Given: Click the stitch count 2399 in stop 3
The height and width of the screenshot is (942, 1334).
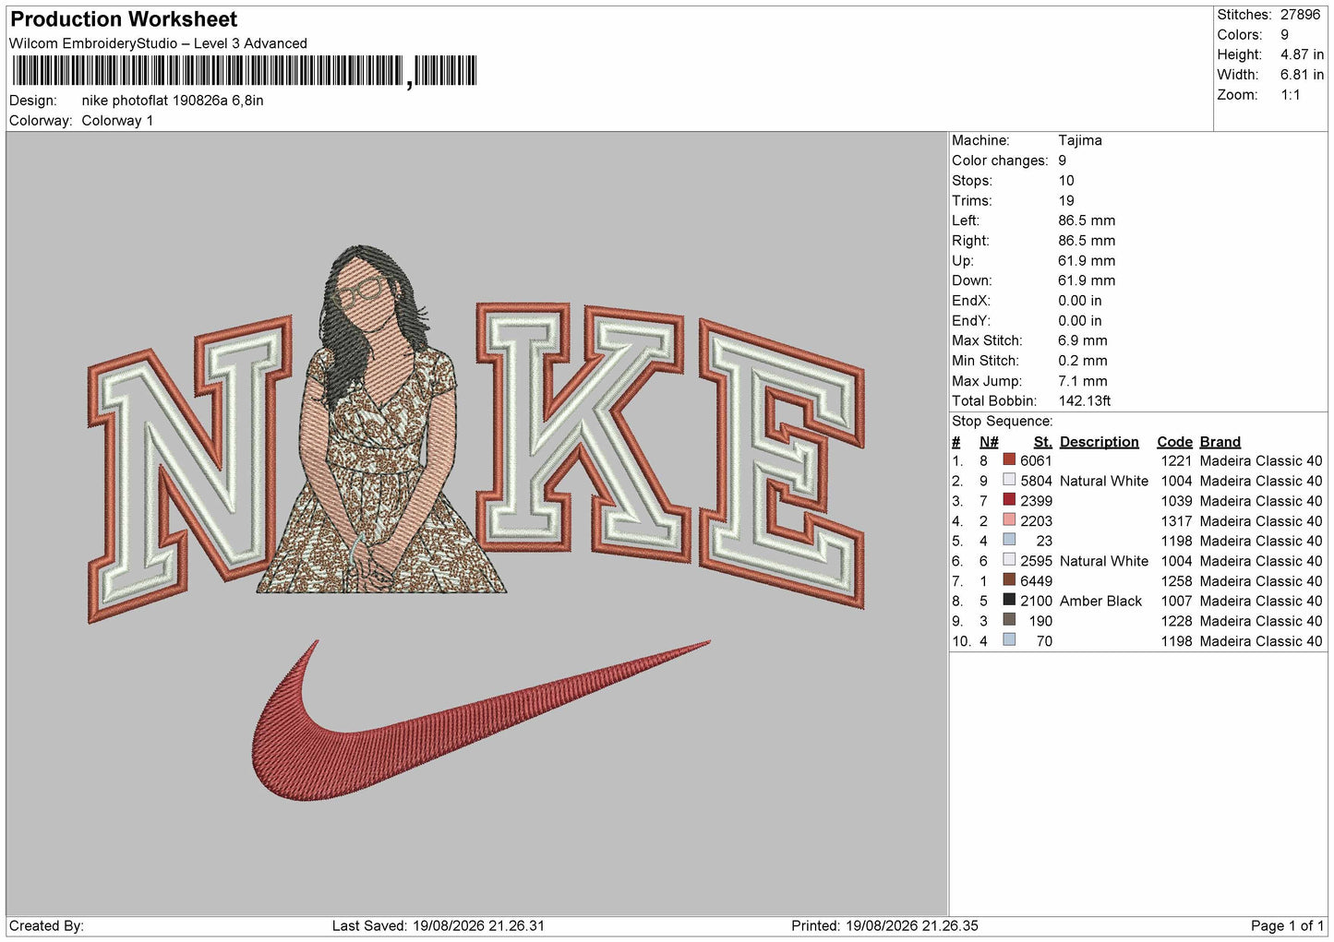Looking at the screenshot, I should [x=1036, y=501].
